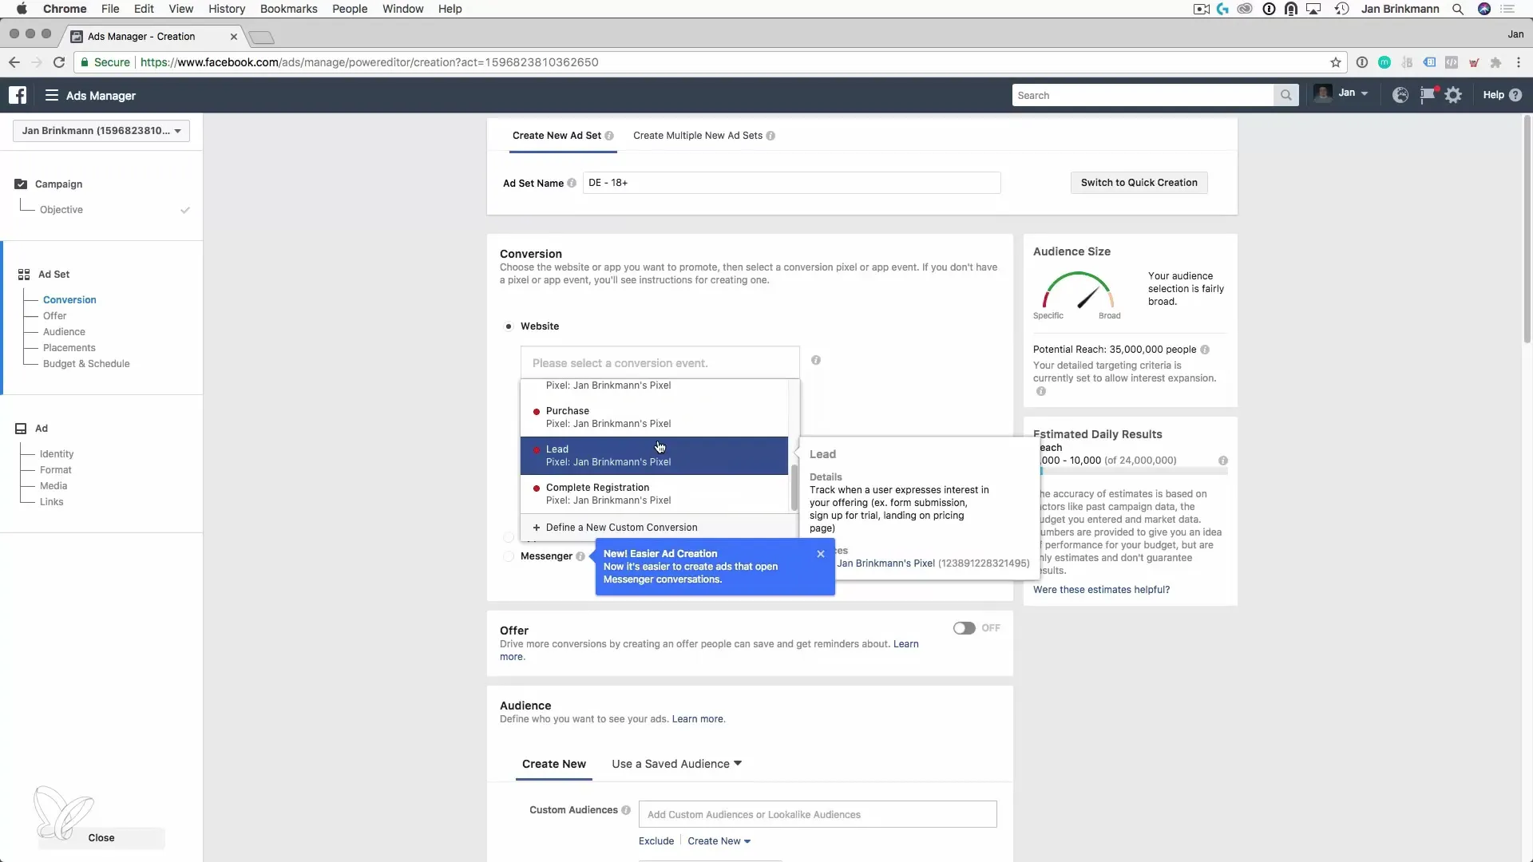The image size is (1533, 862).
Task: Expand the Use a Saved Audience dropdown
Action: (677, 764)
